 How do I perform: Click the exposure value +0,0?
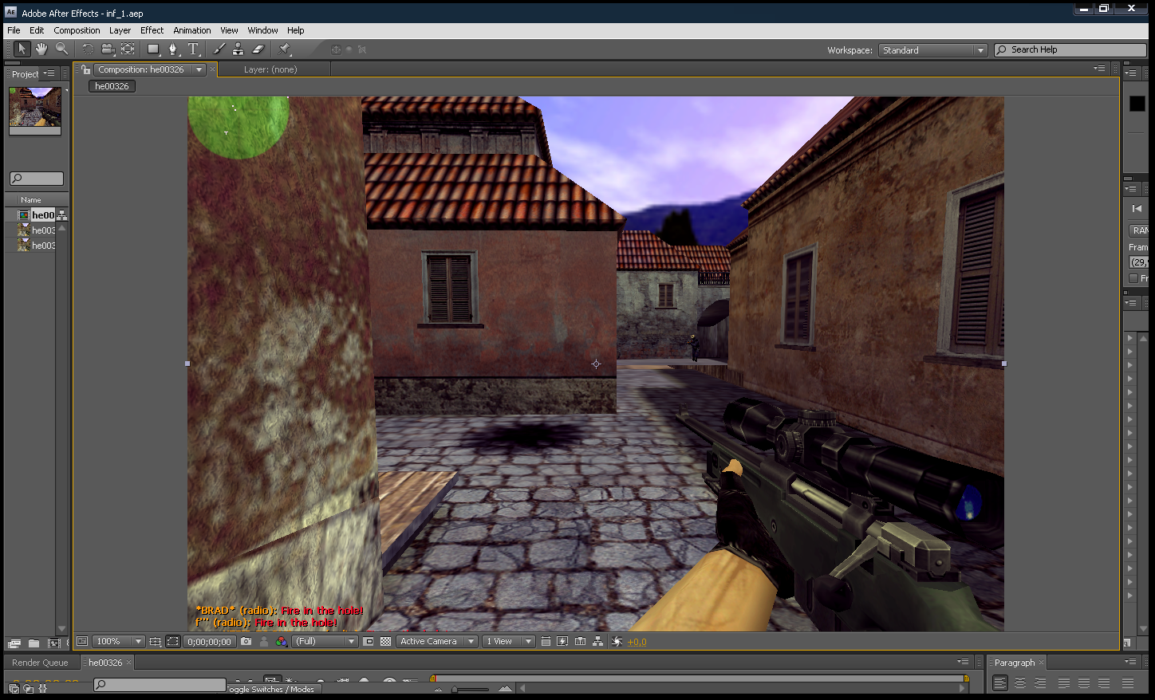click(x=637, y=642)
